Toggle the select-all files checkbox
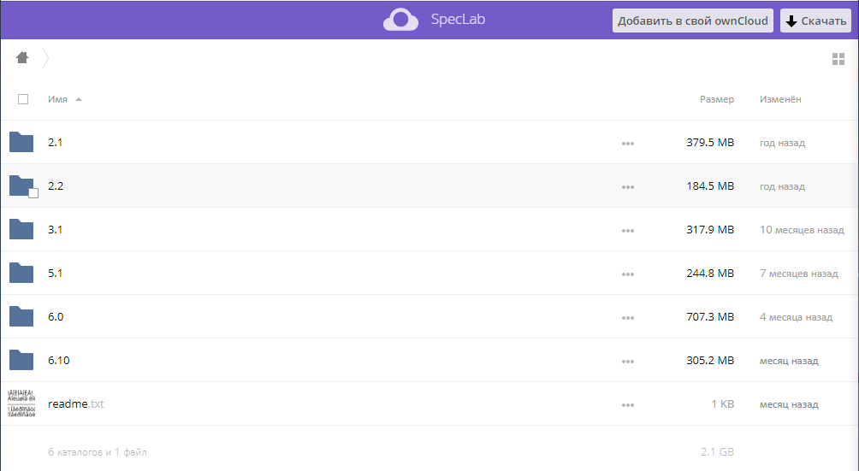This screenshot has width=859, height=471. point(23,99)
